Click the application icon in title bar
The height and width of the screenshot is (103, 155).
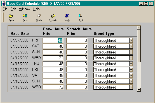coord(4,4)
